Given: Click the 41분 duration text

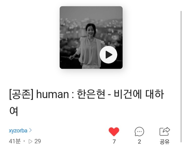Looking at the screenshot, I should click(x=15, y=141).
